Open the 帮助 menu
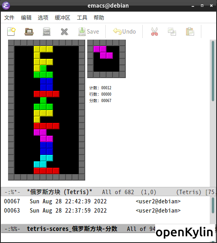The image size is (217, 243). [99, 18]
